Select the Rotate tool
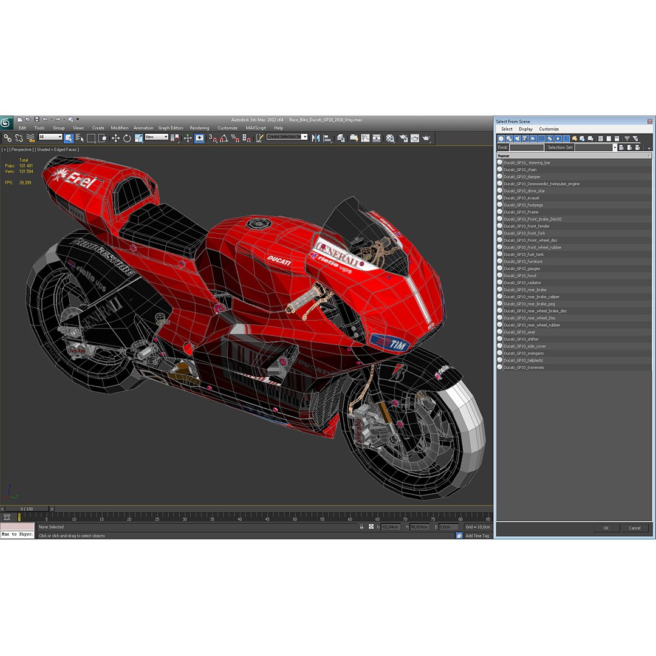 [x=127, y=138]
